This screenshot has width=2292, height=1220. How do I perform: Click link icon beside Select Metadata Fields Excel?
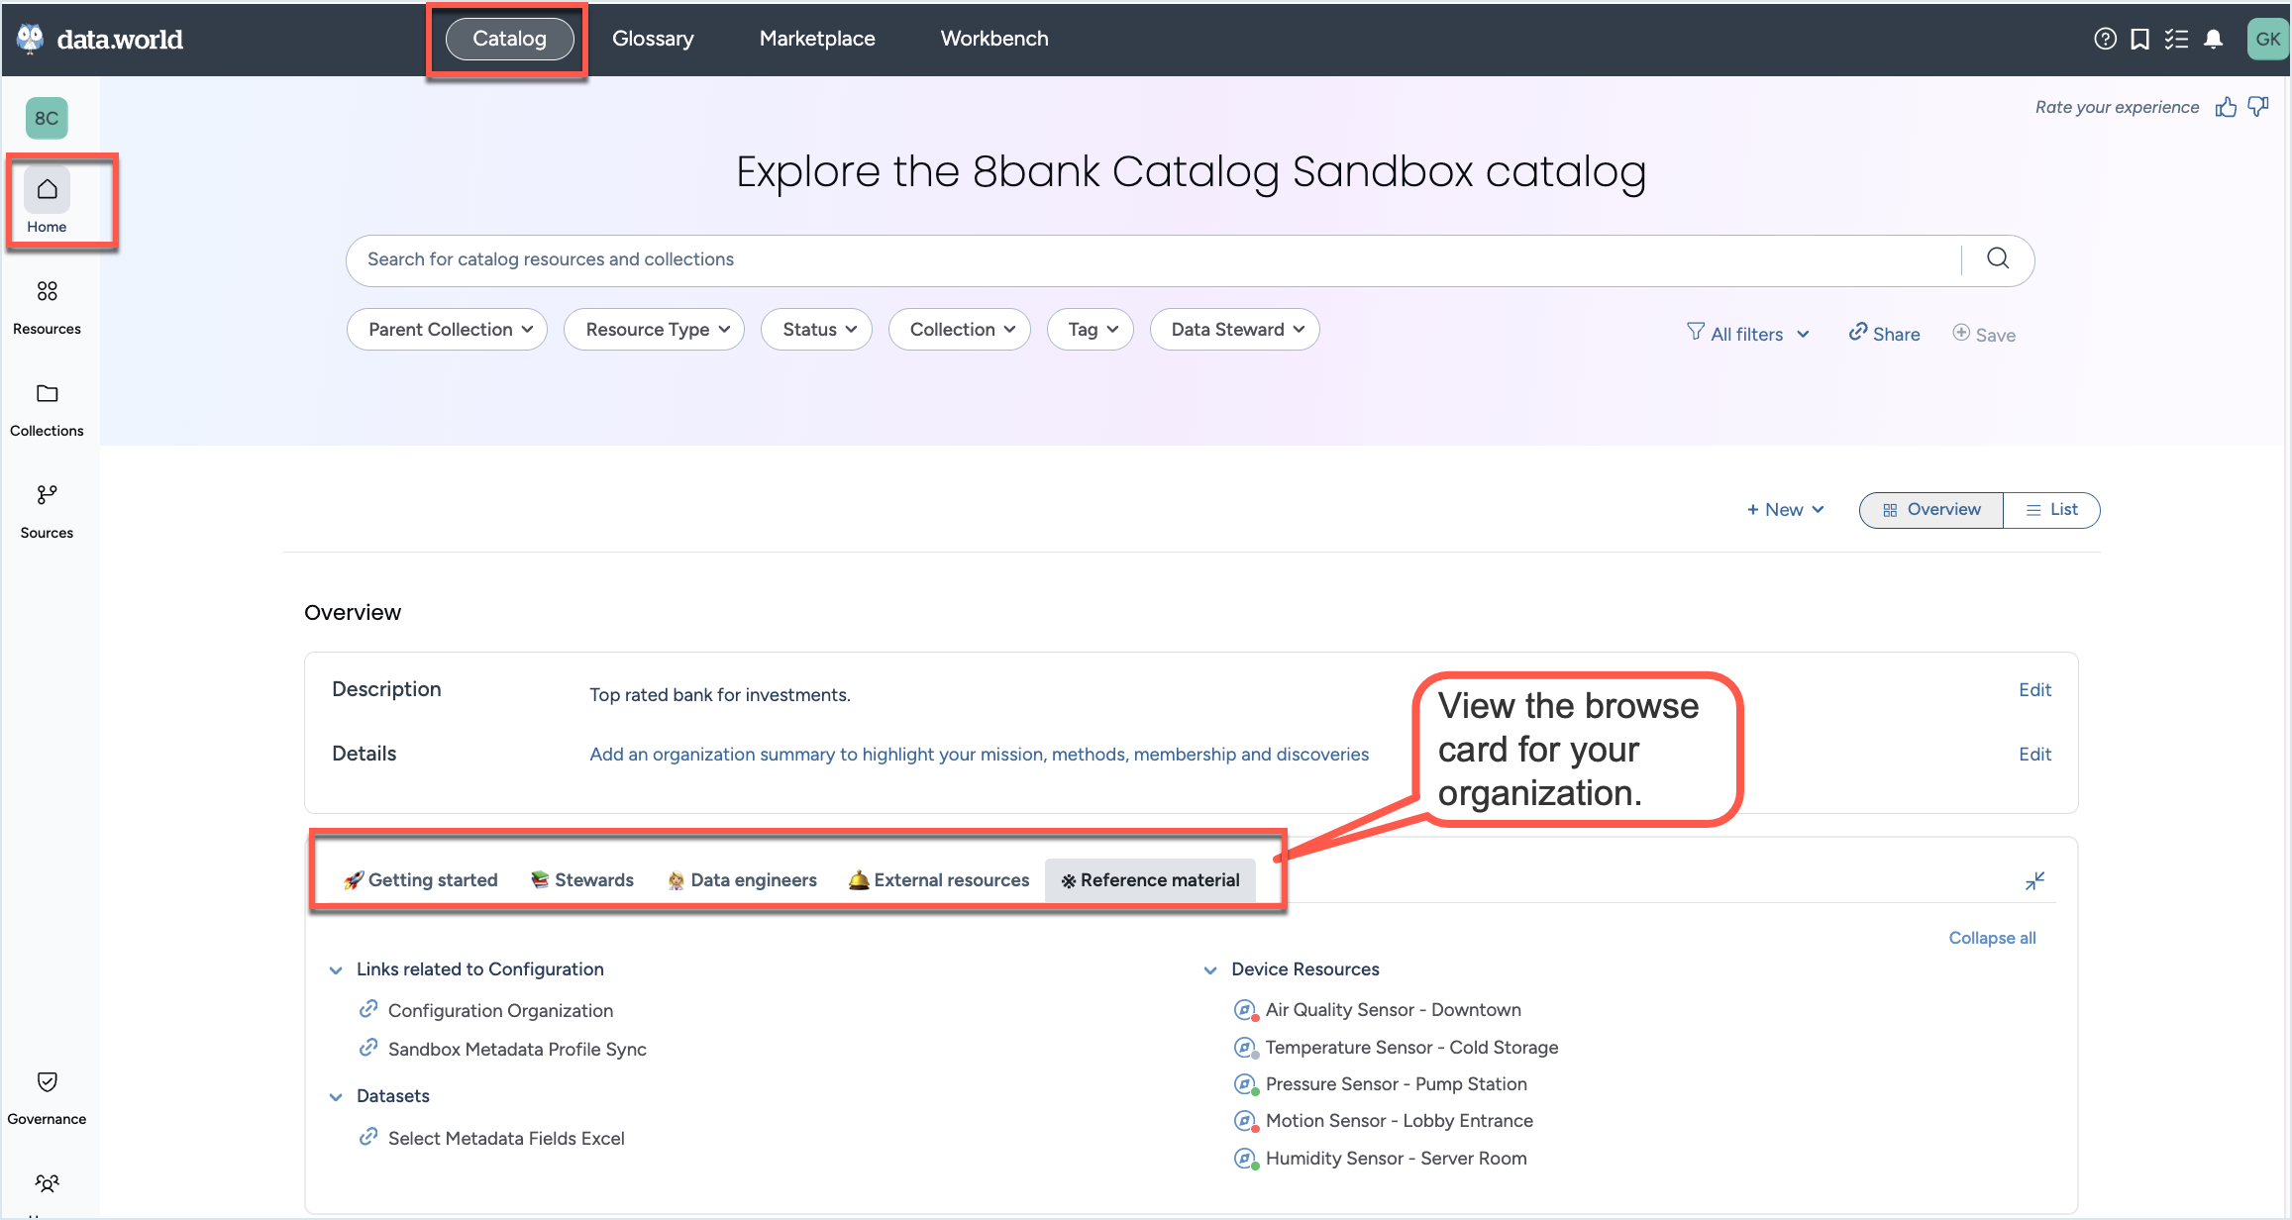pyautogui.click(x=368, y=1137)
